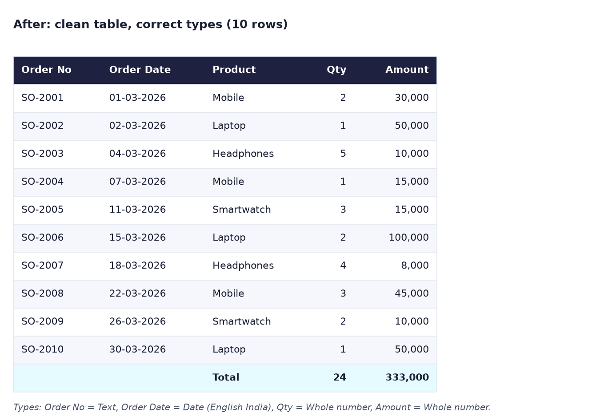Select order number SO-2003
This screenshot has width=592, height=420.
[x=43, y=154]
